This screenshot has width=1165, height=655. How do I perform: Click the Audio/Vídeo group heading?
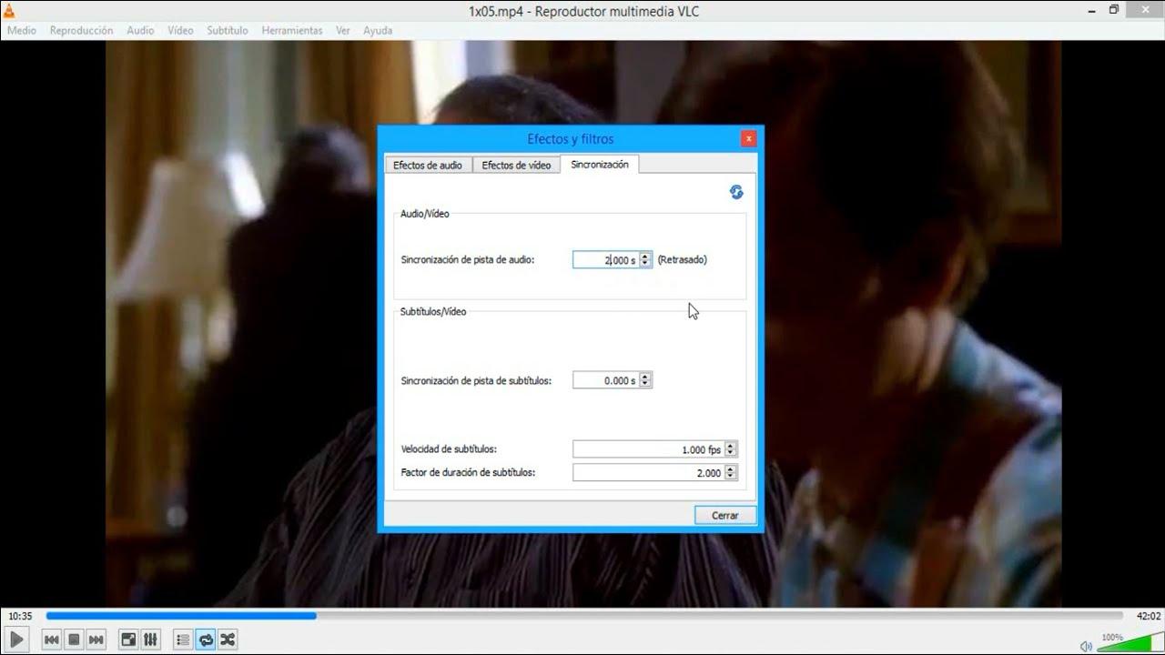[425, 214]
